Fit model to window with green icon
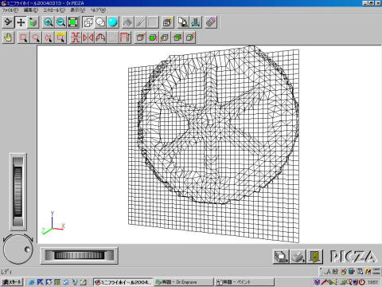The width and height of the screenshot is (382, 287). click(x=73, y=22)
